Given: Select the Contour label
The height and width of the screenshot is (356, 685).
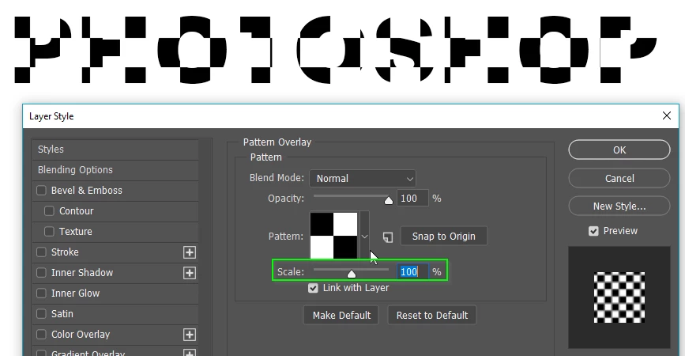Looking at the screenshot, I should 77,210.
